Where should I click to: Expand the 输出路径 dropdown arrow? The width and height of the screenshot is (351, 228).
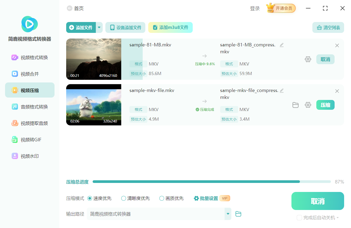click(228, 214)
